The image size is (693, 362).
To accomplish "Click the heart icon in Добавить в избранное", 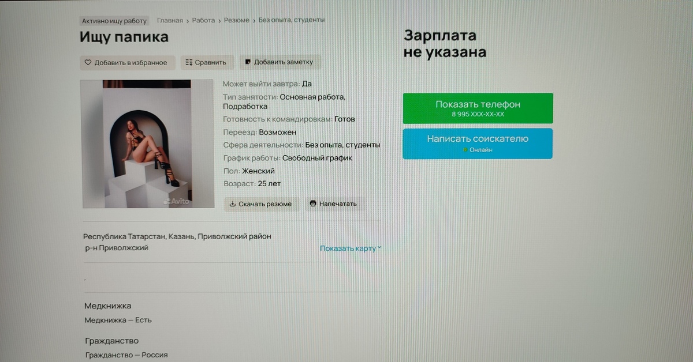I will [x=88, y=63].
